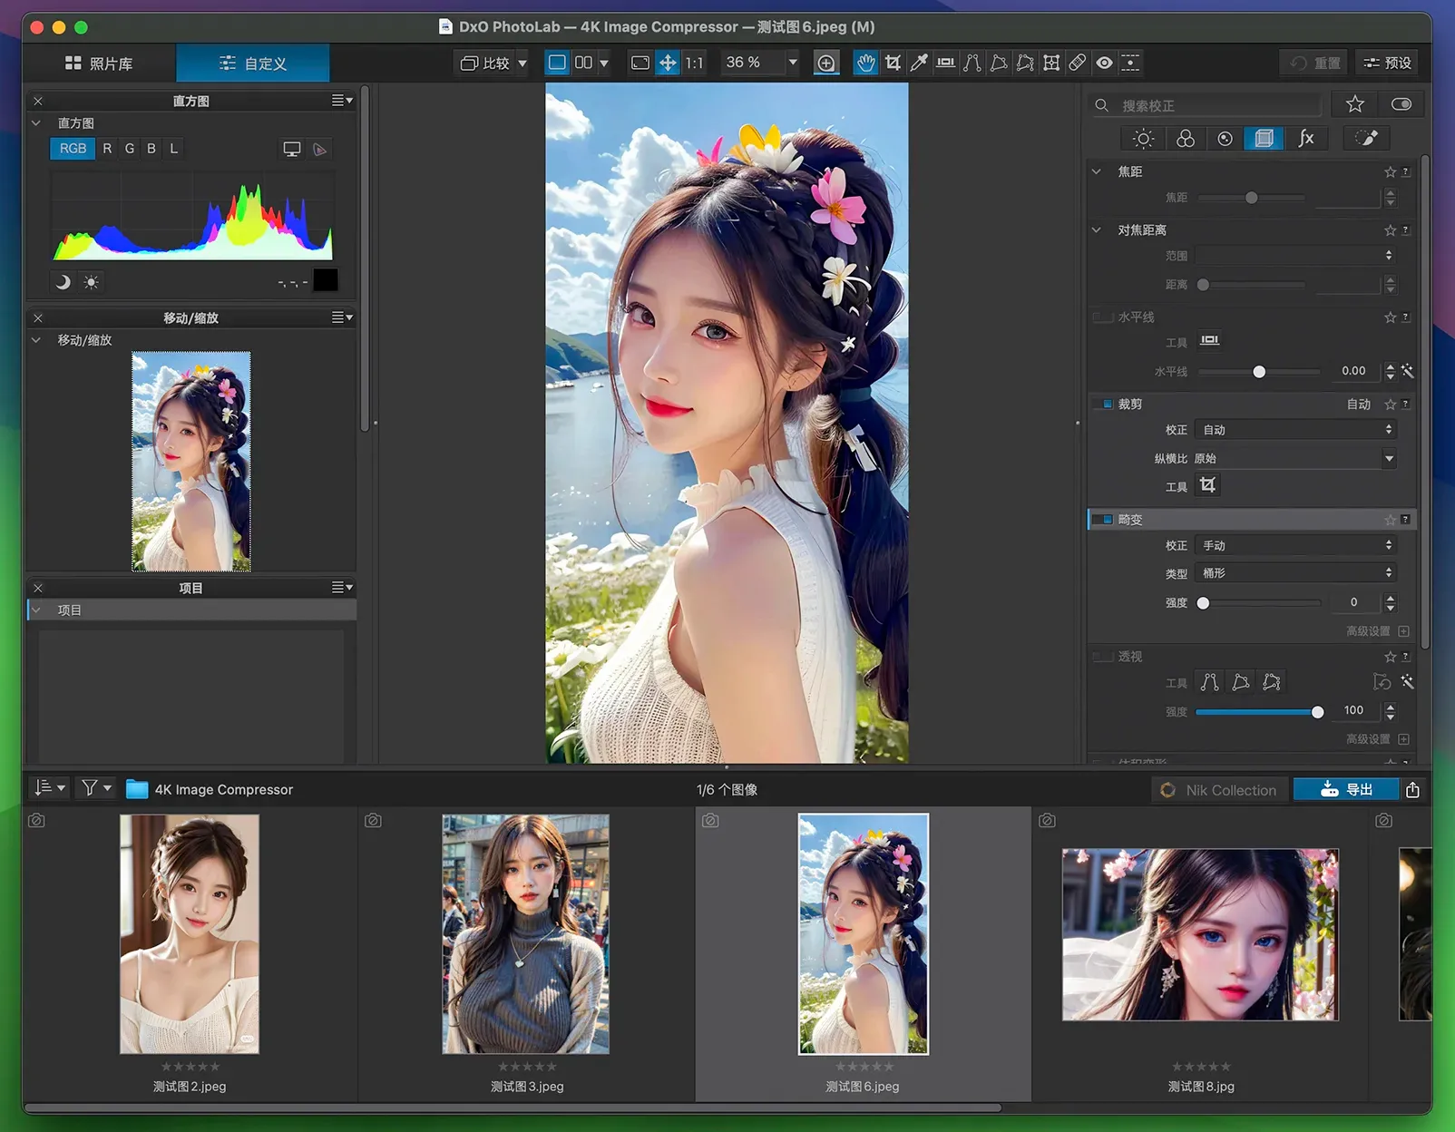The height and width of the screenshot is (1132, 1455).
Task: Open the Light corrections sun icon tab
Action: coord(1143,138)
